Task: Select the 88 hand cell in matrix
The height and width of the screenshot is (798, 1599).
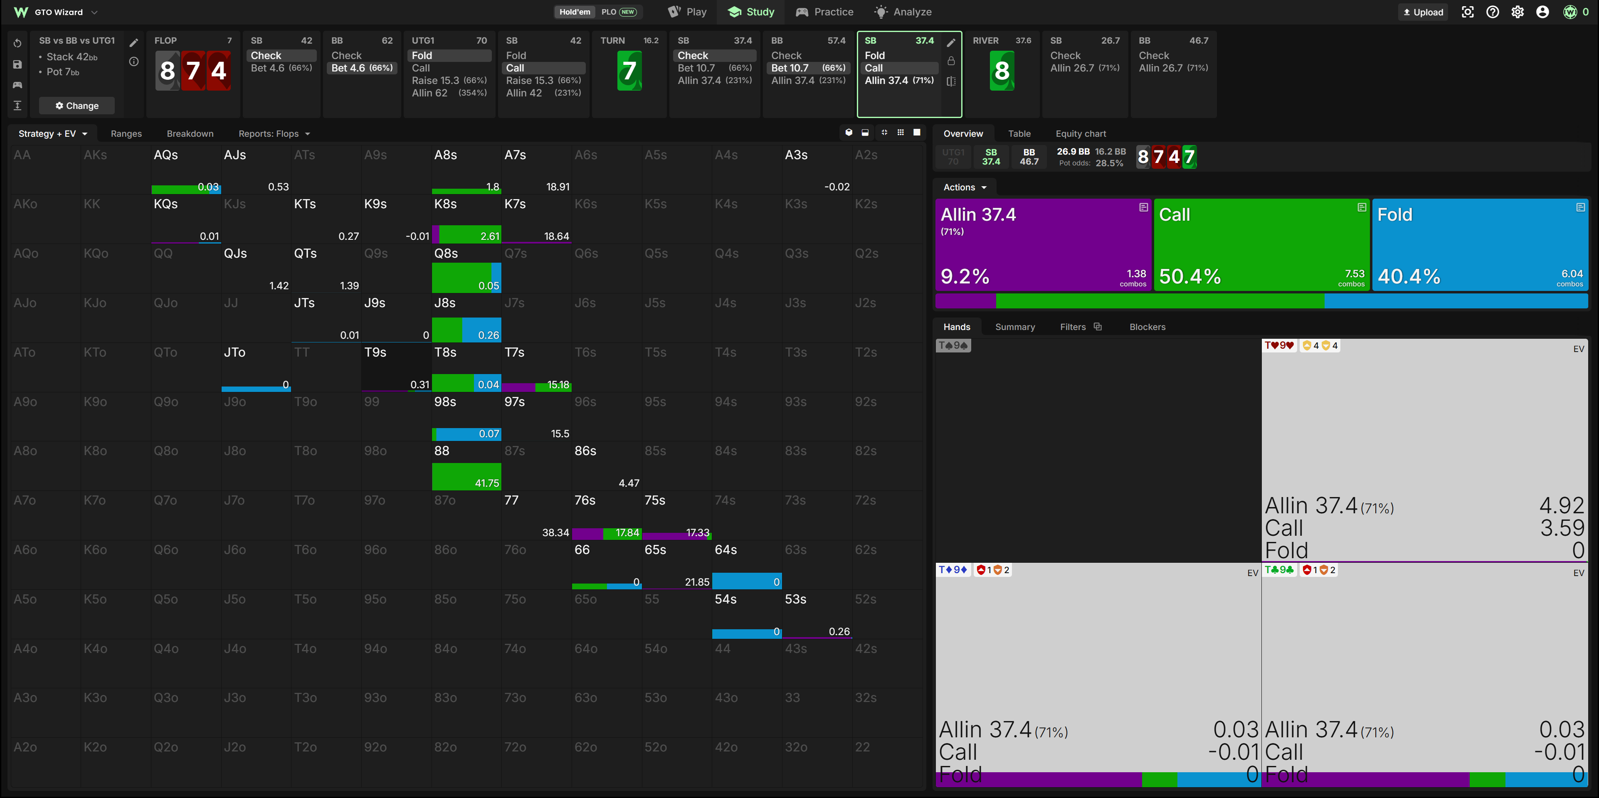Action: [x=466, y=466]
